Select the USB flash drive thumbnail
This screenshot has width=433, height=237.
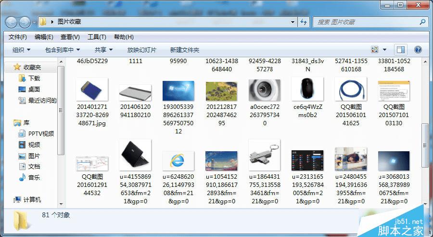click(x=265, y=155)
